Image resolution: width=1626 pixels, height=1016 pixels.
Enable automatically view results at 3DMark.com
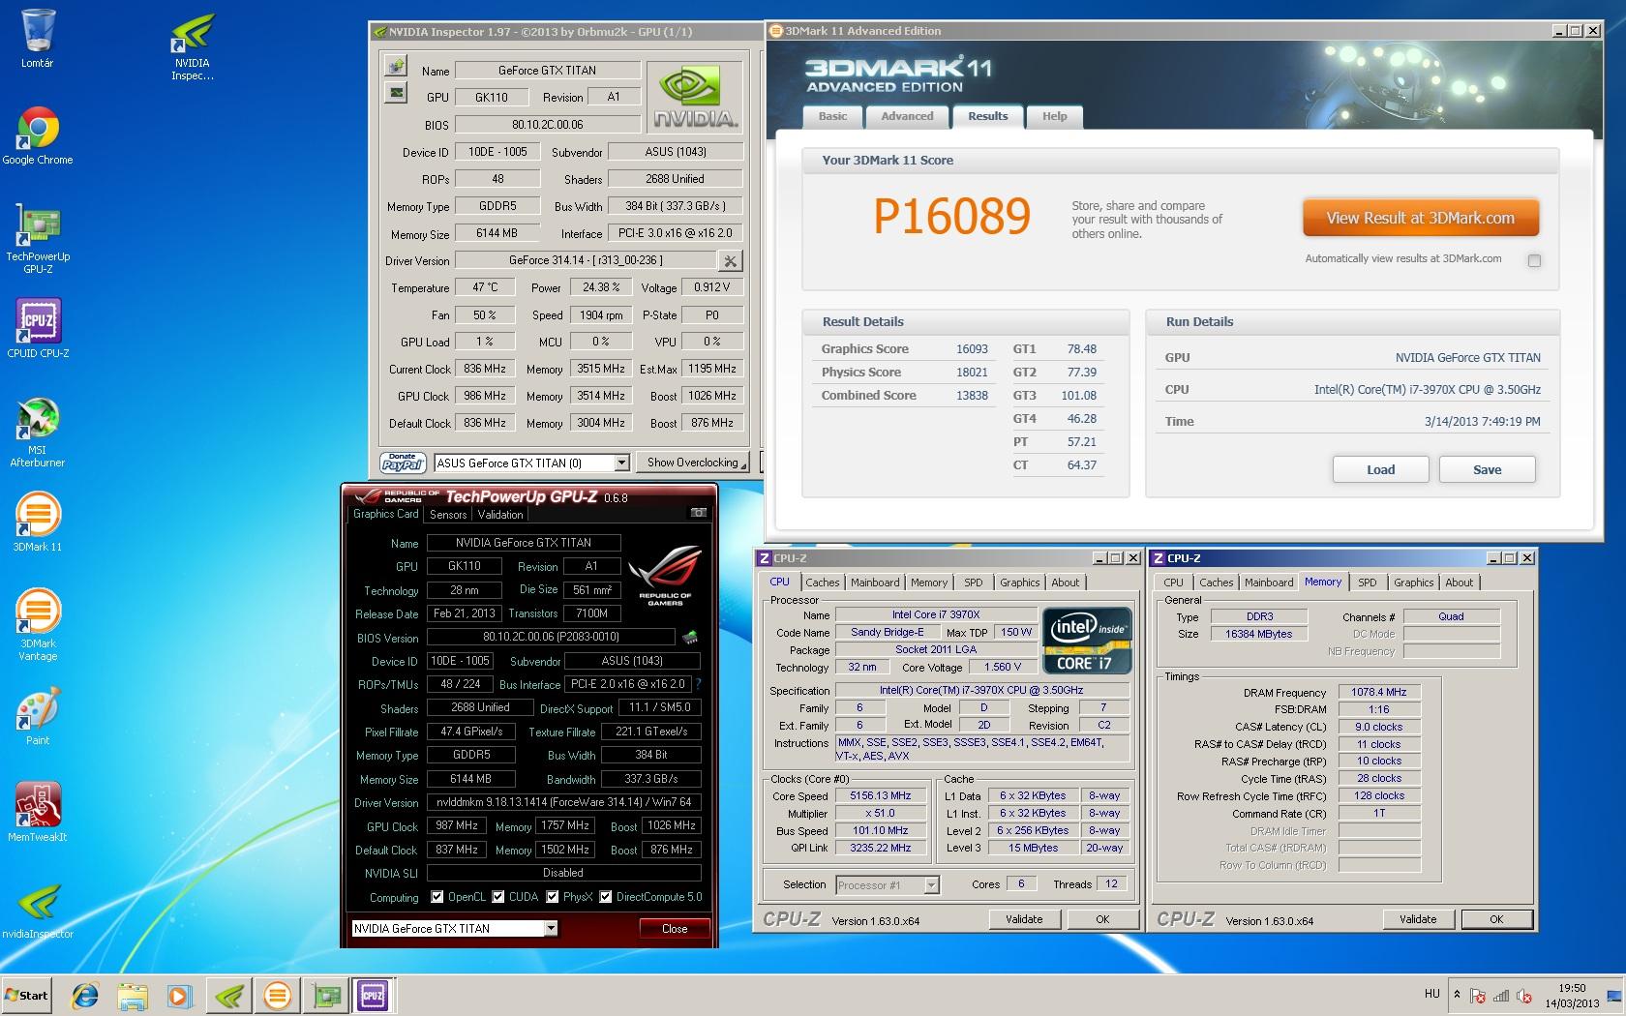pos(1534,260)
